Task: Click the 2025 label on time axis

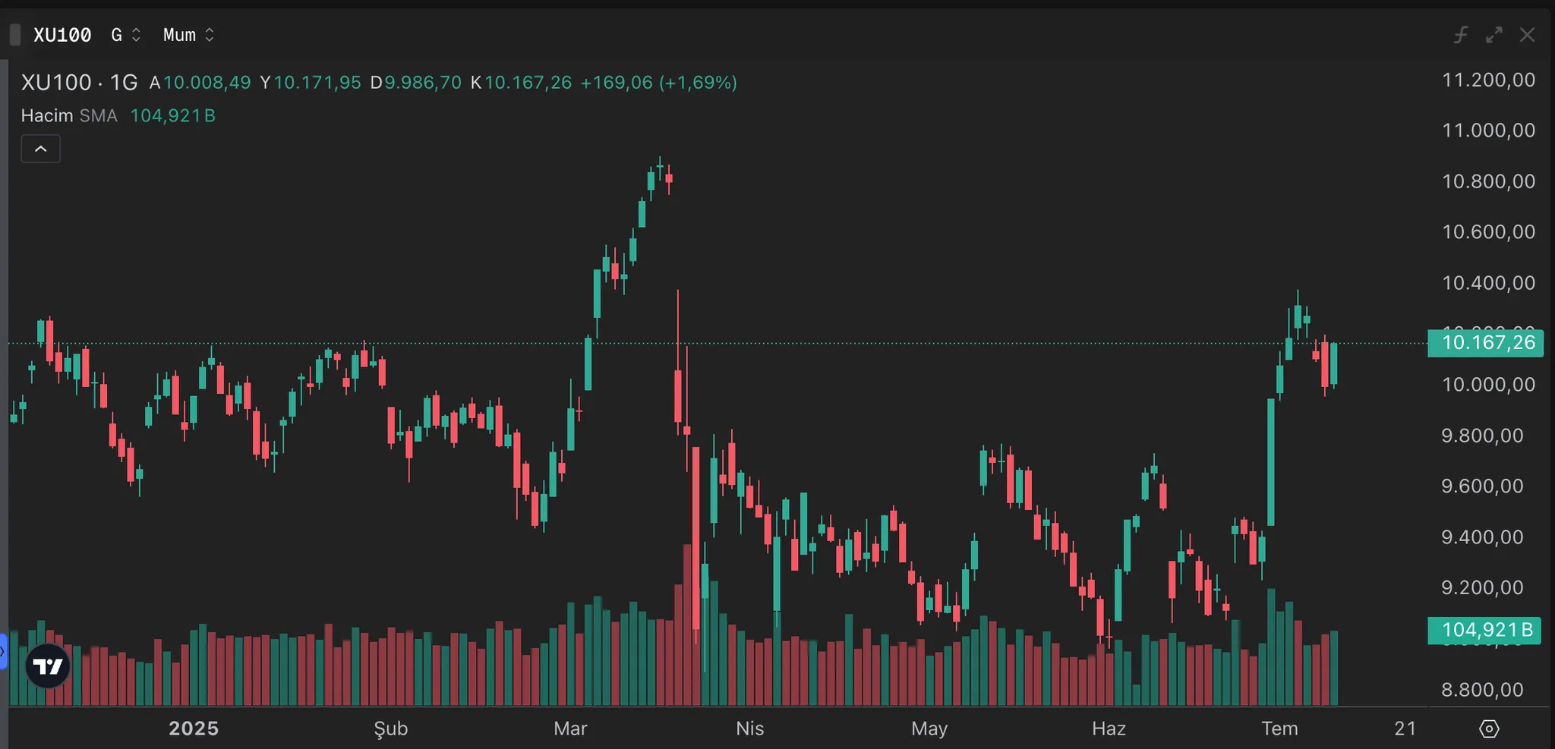Action: tap(194, 729)
